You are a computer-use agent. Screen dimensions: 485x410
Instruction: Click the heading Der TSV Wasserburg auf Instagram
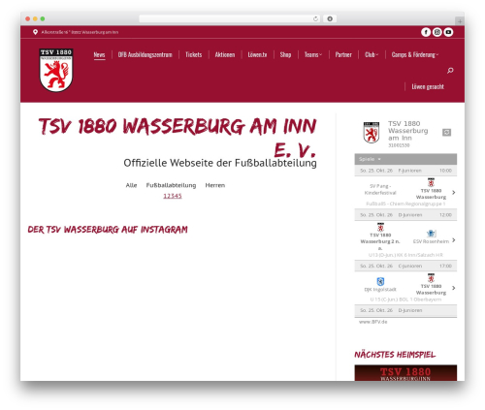[x=108, y=230]
